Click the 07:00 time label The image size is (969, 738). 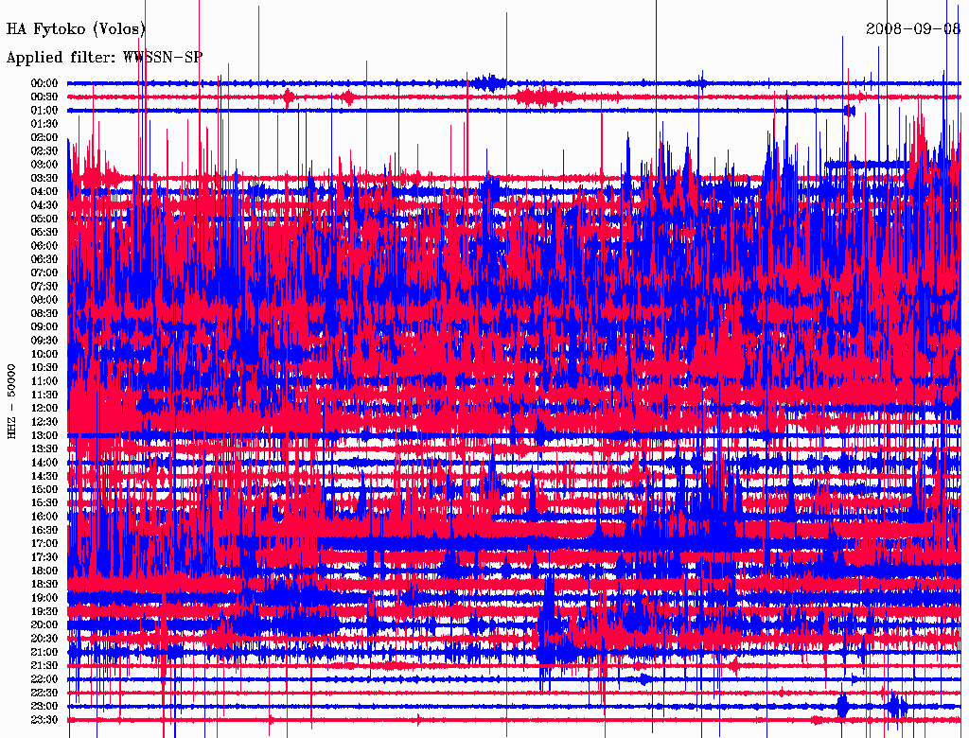point(44,272)
